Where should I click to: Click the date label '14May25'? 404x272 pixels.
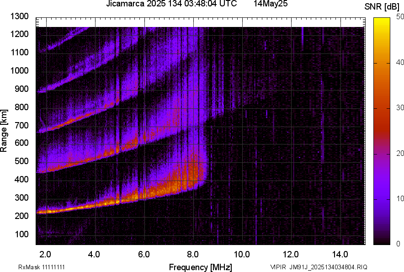(x=271, y=4)
